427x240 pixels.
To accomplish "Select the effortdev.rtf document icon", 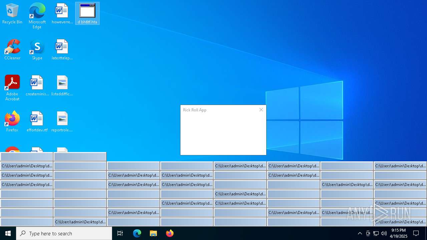I will coord(37,121).
